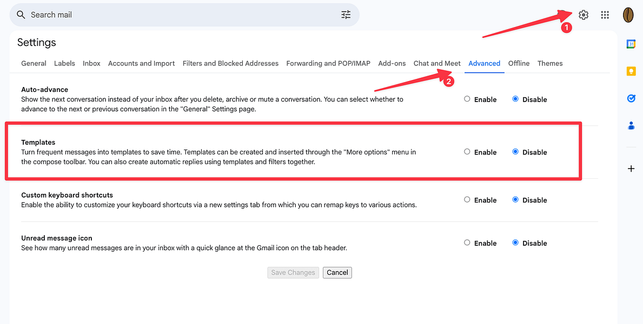Open search options filter in the search bar
Image resolution: width=643 pixels, height=324 pixels.
tap(346, 15)
